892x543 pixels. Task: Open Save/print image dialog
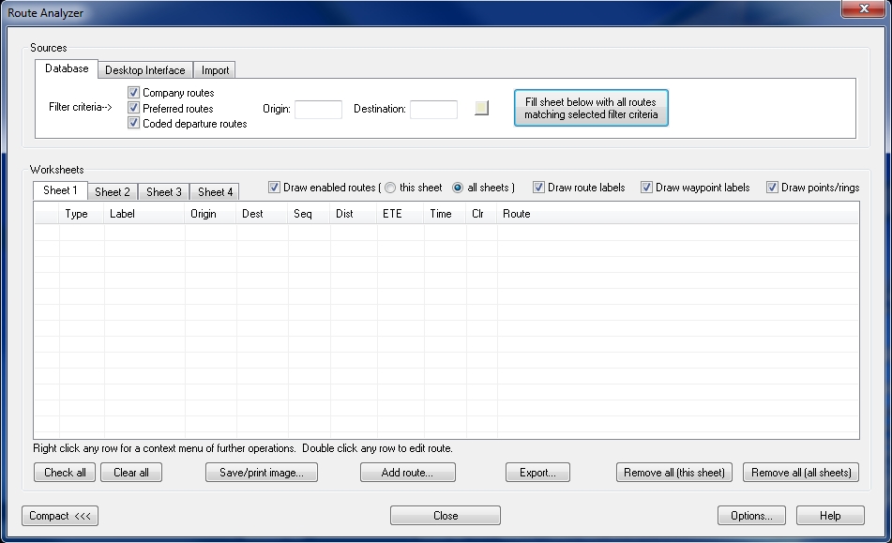[262, 473]
